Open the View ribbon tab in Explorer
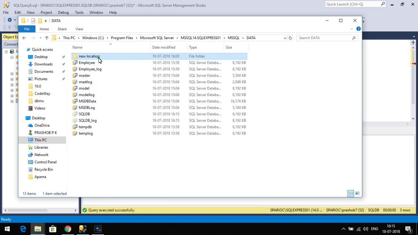This screenshot has width=418, height=235. (x=79, y=29)
